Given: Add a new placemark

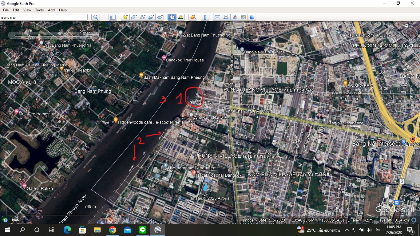Looking at the screenshot, I should 125,18.
